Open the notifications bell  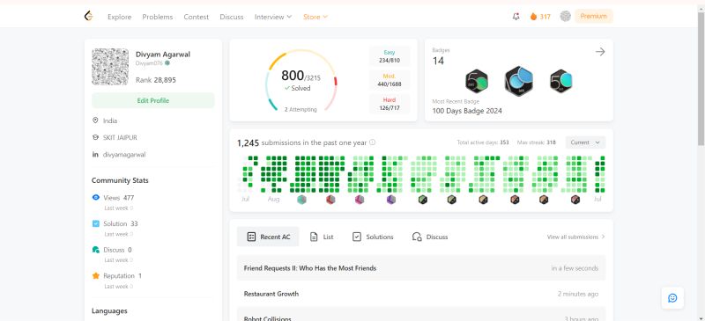click(516, 17)
